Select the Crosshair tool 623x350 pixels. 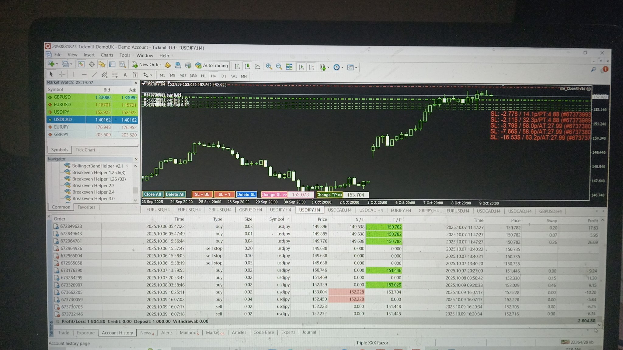[62, 74]
